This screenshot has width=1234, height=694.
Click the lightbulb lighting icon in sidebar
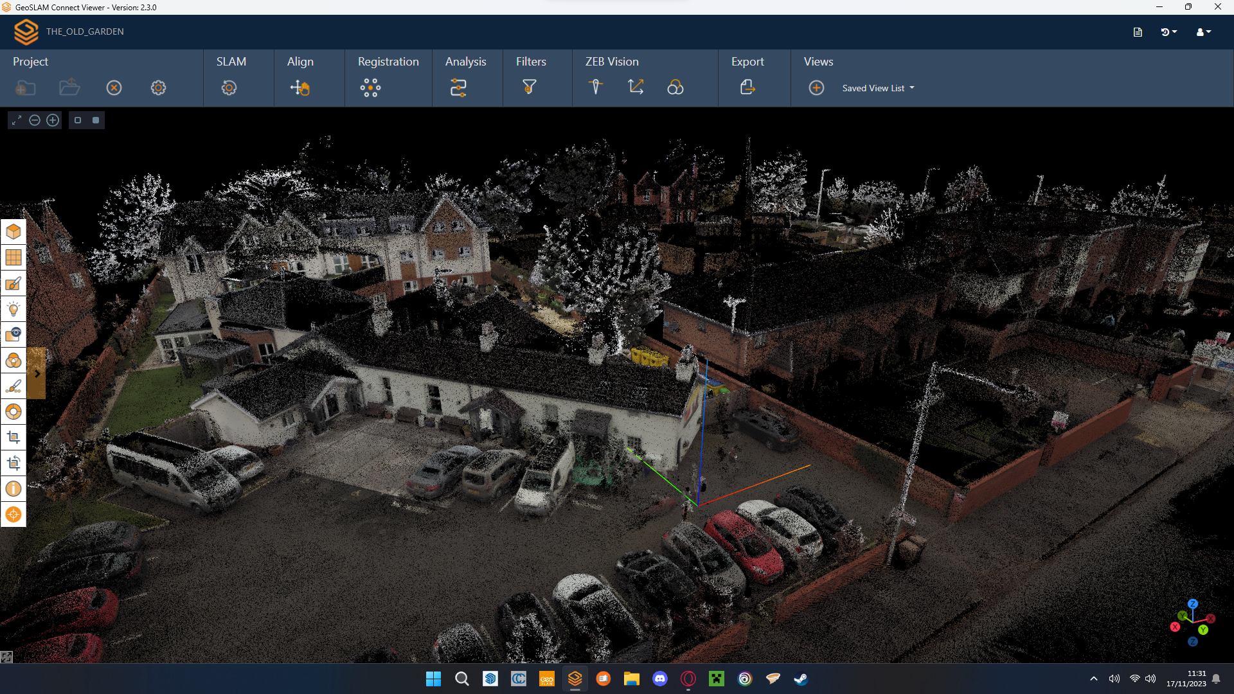point(13,309)
